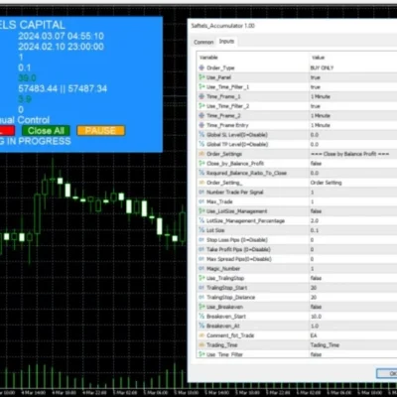Click the icon next to Lot Size
Viewport: 397px width, 397px height.
[201, 230]
